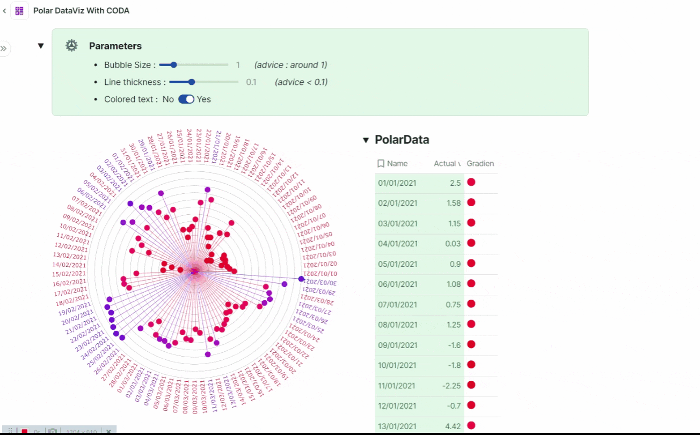Collapse the PolarData table triangle
This screenshot has height=435, width=700.
tap(366, 140)
